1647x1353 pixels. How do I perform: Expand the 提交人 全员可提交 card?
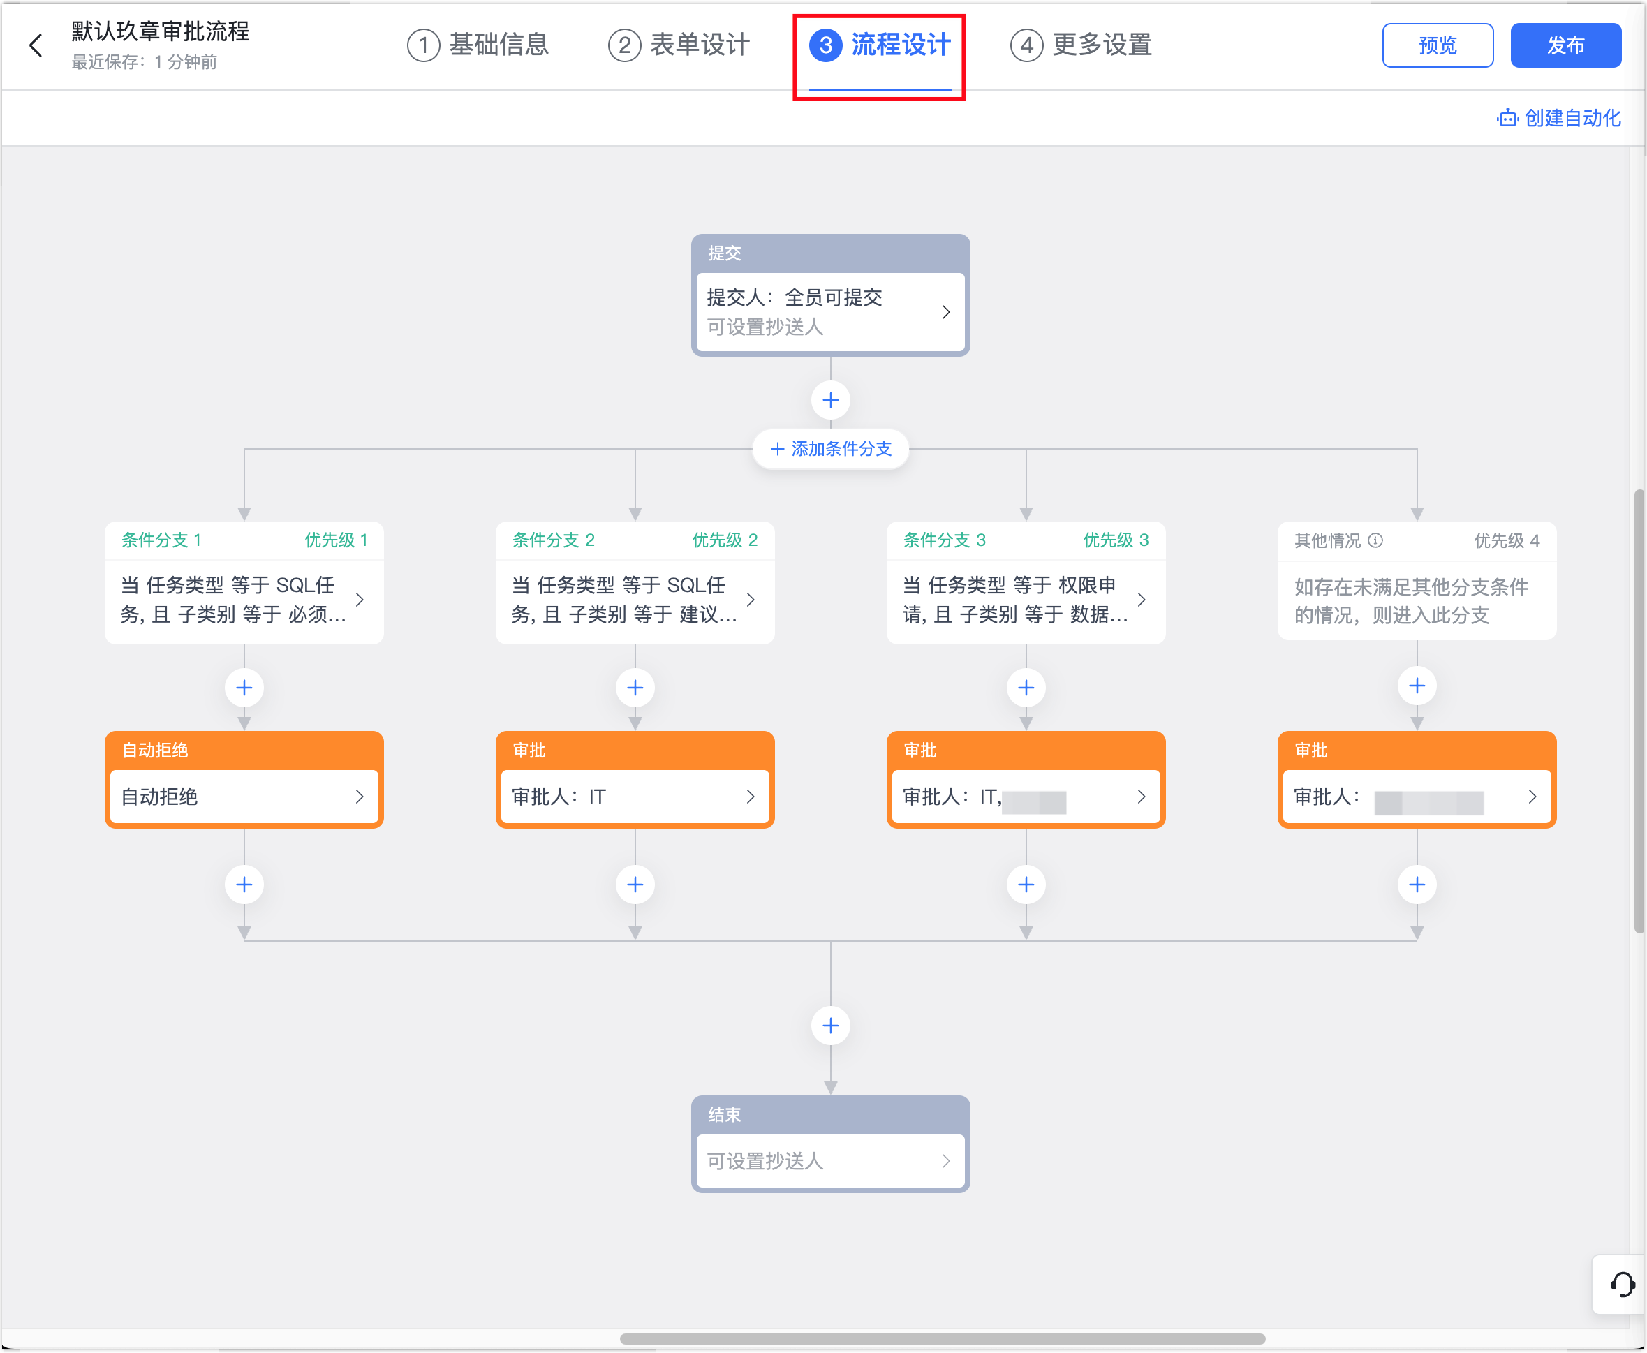click(830, 312)
